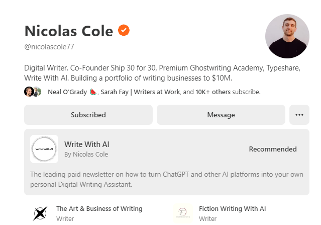This screenshot has width=321, height=225.
Task: Send a message via Message button
Action: (221, 115)
